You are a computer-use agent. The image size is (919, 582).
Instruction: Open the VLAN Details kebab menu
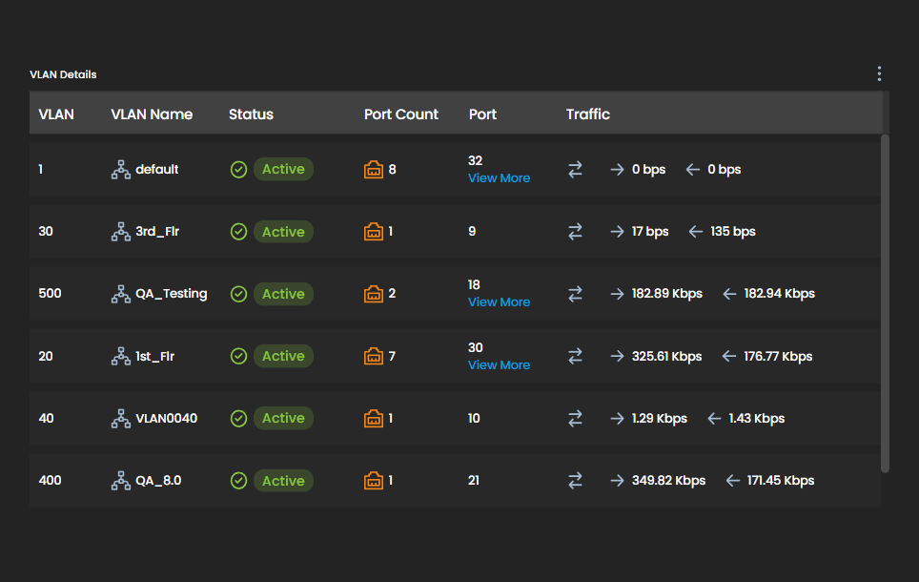click(879, 73)
